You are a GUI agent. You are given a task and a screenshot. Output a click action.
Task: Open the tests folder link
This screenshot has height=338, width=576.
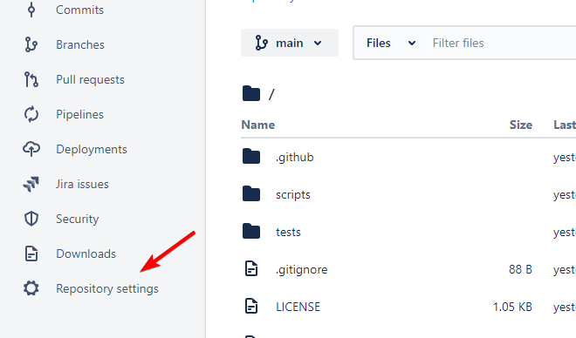(288, 232)
